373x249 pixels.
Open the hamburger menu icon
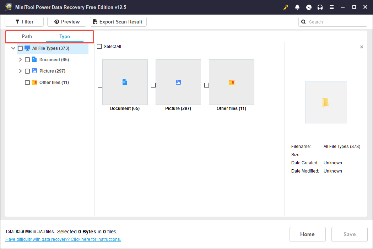pos(331,7)
